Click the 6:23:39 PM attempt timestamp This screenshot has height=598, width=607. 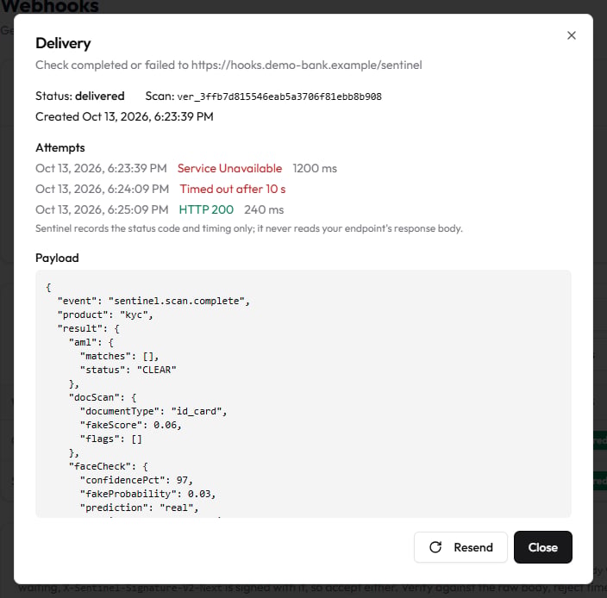pyautogui.click(x=101, y=168)
